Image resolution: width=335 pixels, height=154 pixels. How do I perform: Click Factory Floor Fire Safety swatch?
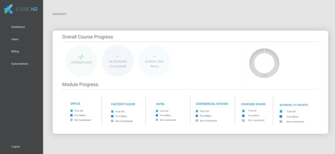[112, 116]
